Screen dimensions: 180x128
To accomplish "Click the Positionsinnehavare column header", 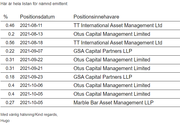I will point(96,17).
